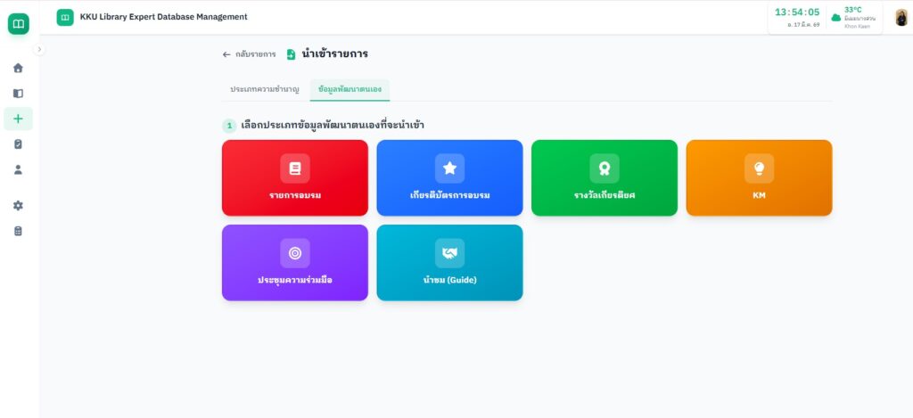This screenshot has width=913, height=418.
Task: Click the cloud weather icon in header
Action: pos(835,17)
